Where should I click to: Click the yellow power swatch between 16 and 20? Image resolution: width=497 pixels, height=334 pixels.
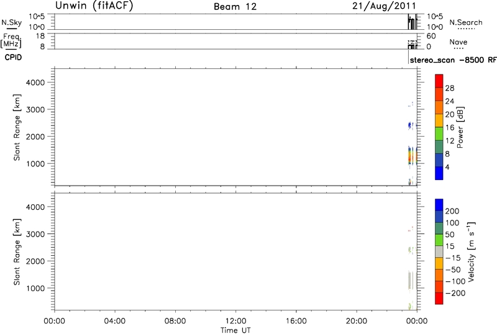[439, 120]
